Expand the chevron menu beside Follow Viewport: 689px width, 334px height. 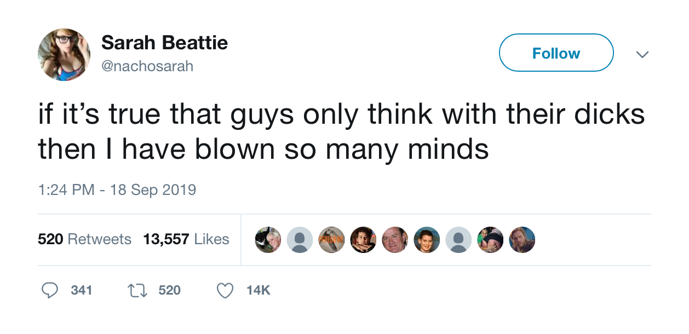tap(642, 54)
